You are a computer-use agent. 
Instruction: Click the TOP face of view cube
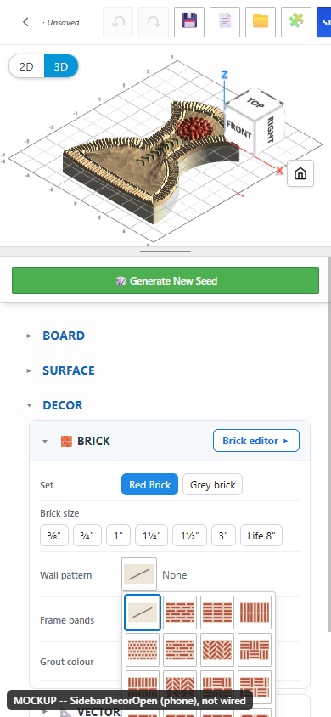coord(255,103)
